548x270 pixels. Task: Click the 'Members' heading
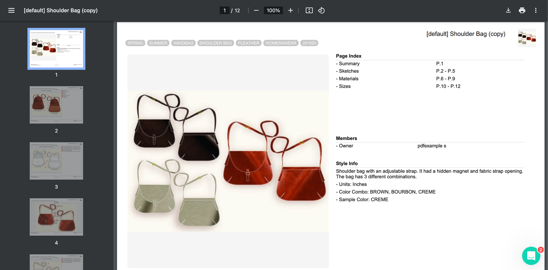tap(346, 138)
